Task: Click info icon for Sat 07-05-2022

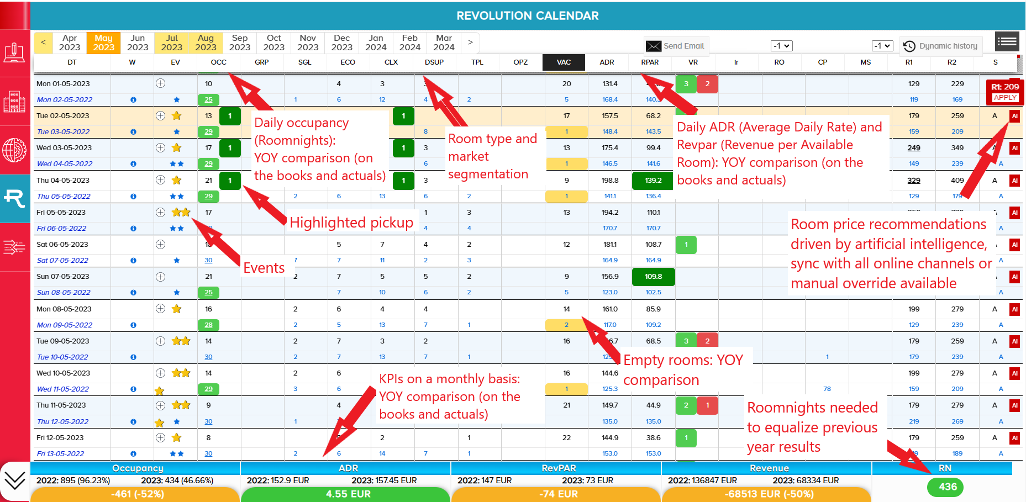Action: 133,261
